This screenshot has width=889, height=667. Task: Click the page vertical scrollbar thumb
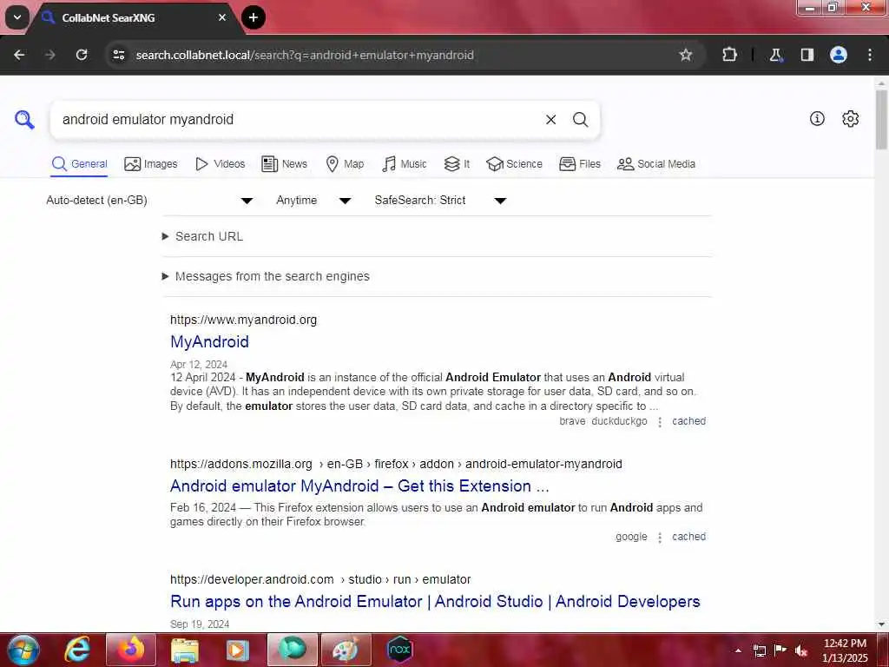(x=881, y=119)
